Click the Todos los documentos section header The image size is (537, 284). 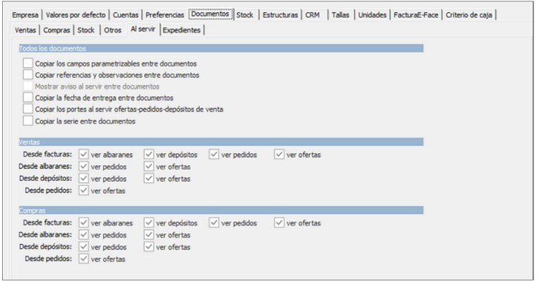pyautogui.click(x=221, y=48)
